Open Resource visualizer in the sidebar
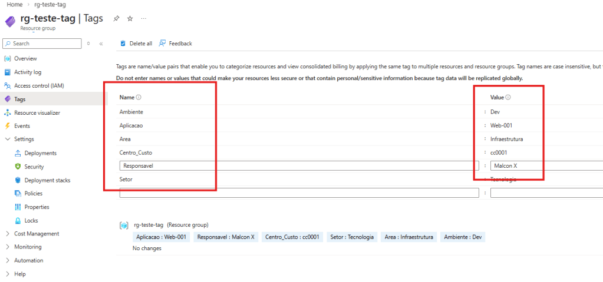 coord(37,112)
